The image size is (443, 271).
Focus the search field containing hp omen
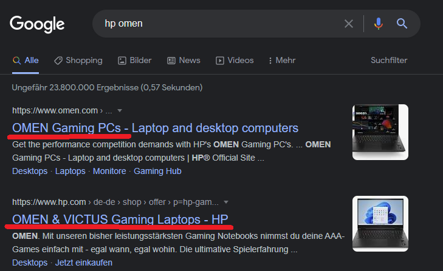(x=221, y=24)
